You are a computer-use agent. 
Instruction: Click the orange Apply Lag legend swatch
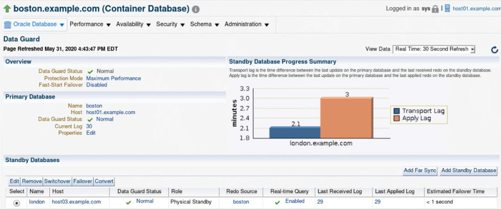[397, 118]
